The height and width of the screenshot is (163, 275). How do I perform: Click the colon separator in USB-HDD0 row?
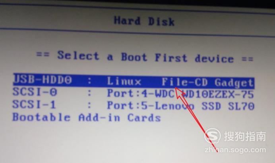90,81
